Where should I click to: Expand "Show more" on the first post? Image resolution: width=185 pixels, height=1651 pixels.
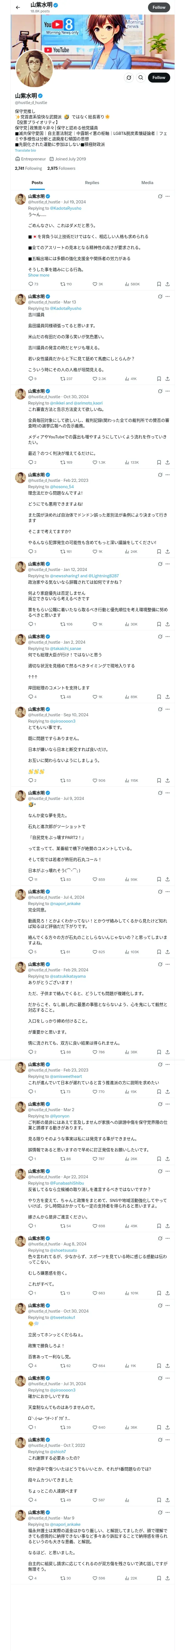pos(38,275)
